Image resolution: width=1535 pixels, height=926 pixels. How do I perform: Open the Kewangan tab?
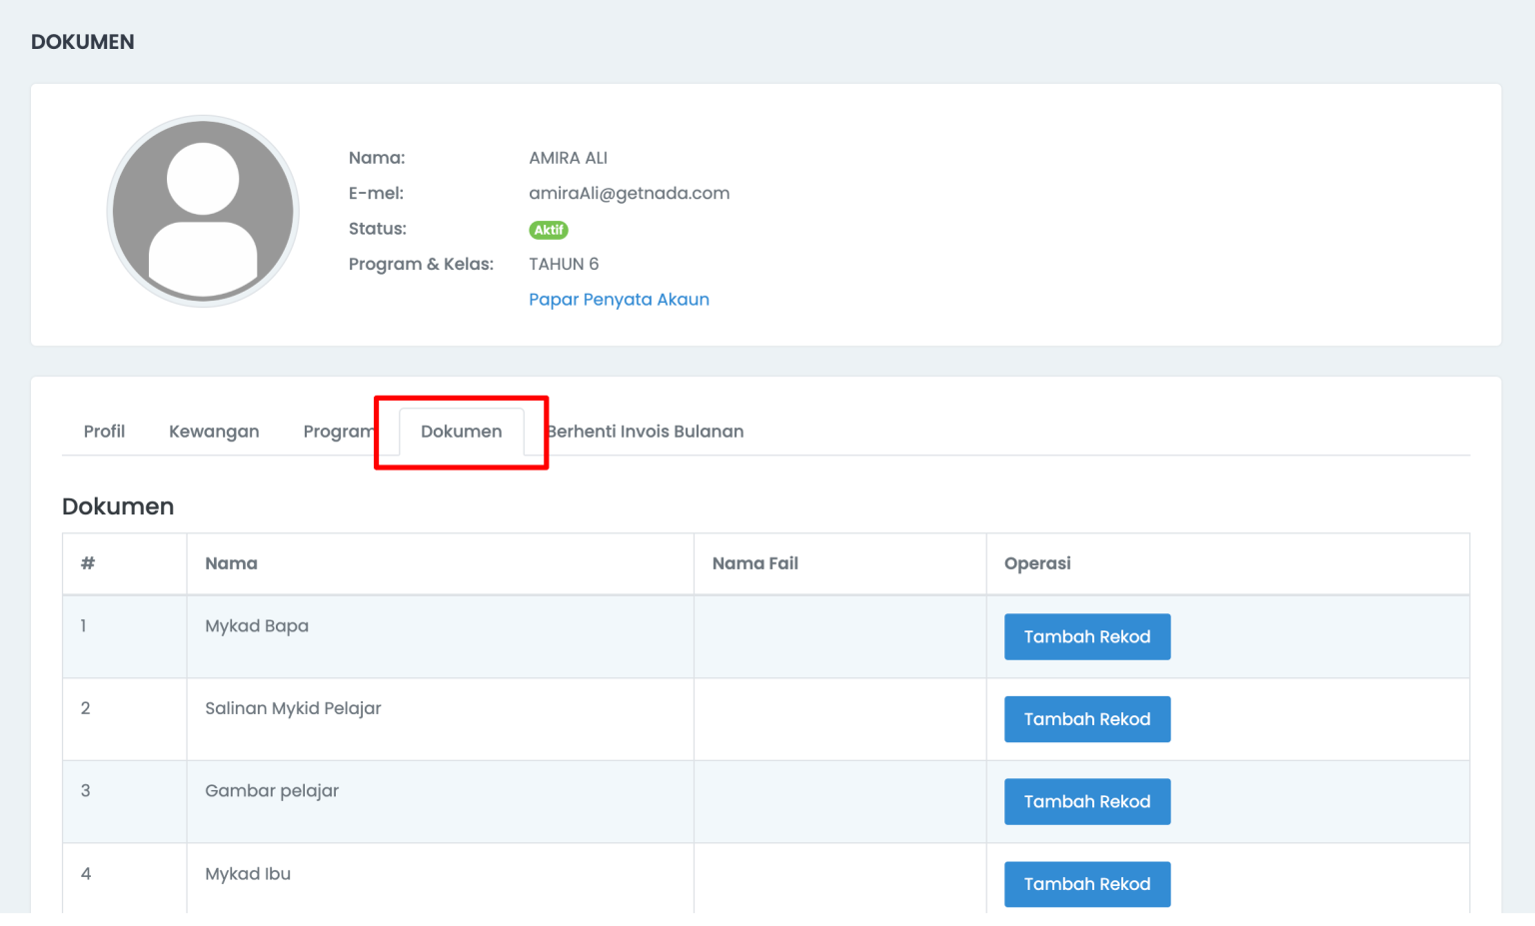click(x=214, y=432)
